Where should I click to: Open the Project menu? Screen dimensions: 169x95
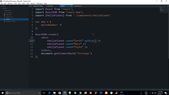(33, 3)
